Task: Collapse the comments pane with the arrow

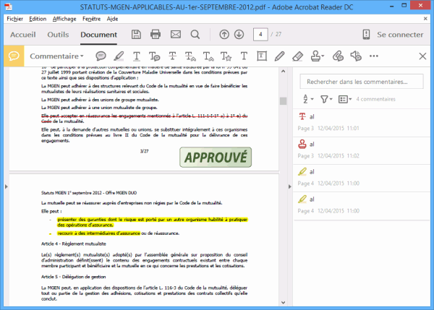Action: [x=289, y=186]
